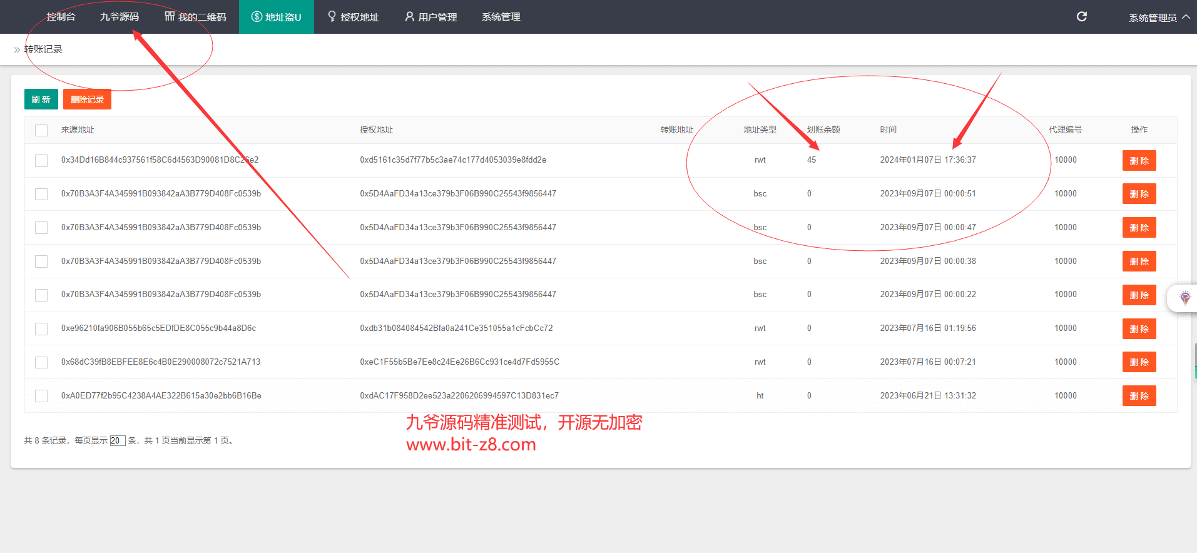The height and width of the screenshot is (553, 1197).
Task: Select the checkbox for the 0xA0ED77f2b9 row
Action: (41, 396)
